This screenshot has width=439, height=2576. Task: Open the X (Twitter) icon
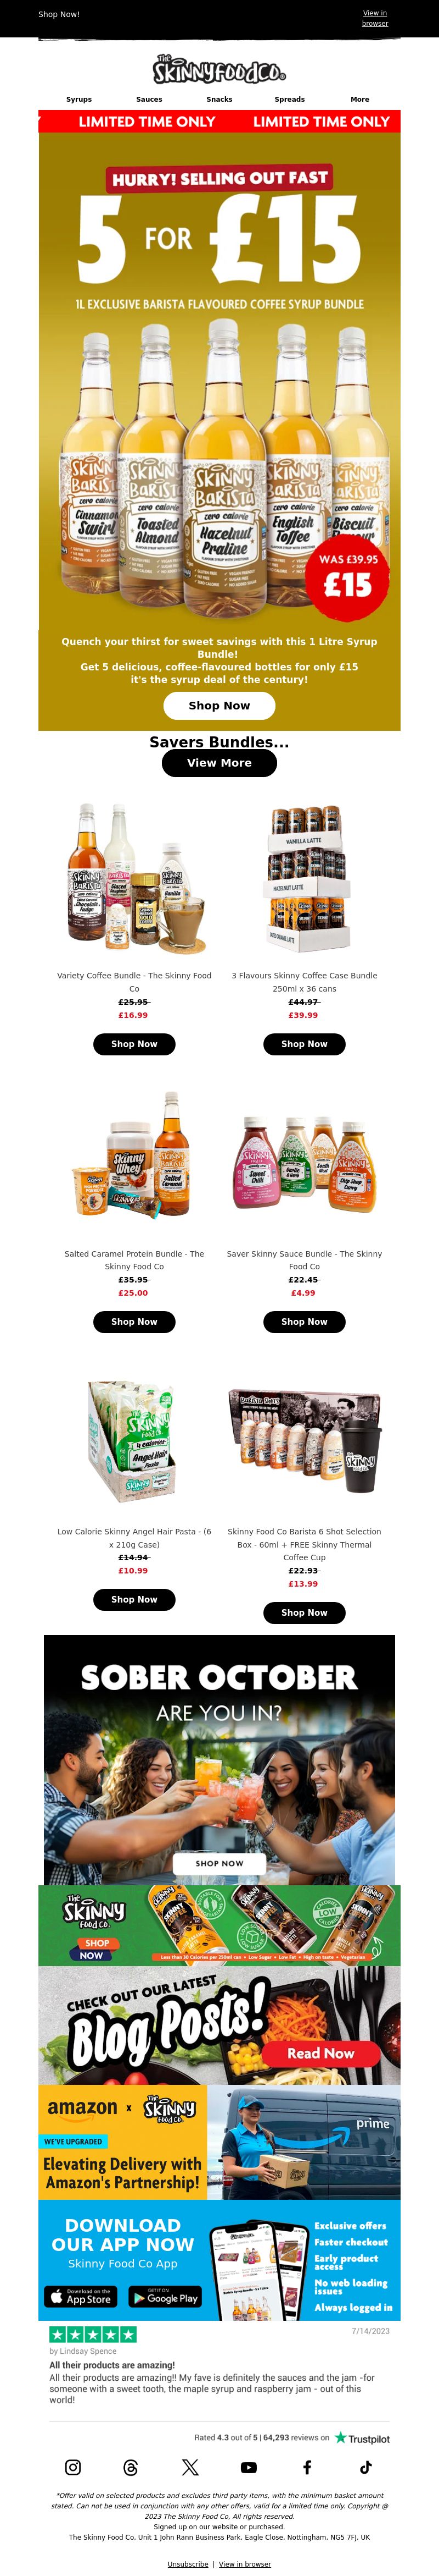click(189, 2467)
